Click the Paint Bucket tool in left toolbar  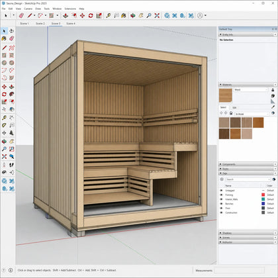tap(4, 38)
